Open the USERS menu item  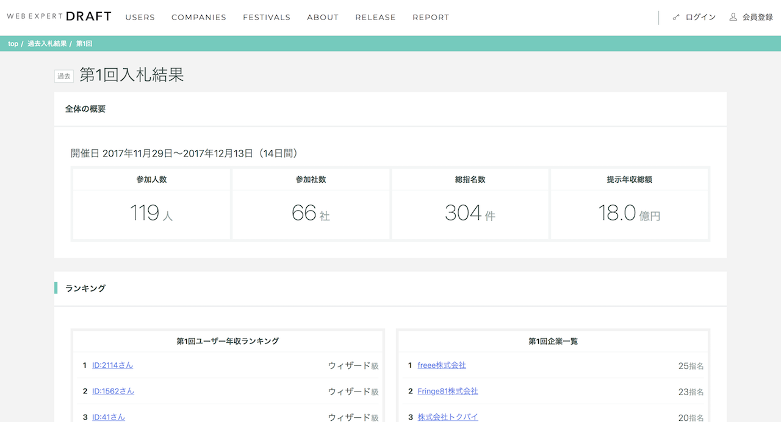pos(140,18)
